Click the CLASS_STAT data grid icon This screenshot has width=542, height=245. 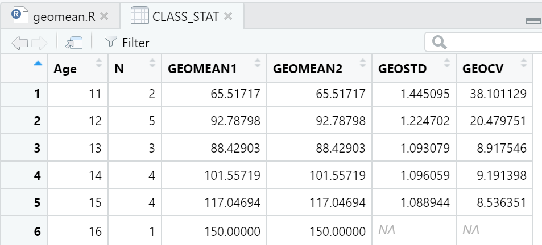coord(140,15)
